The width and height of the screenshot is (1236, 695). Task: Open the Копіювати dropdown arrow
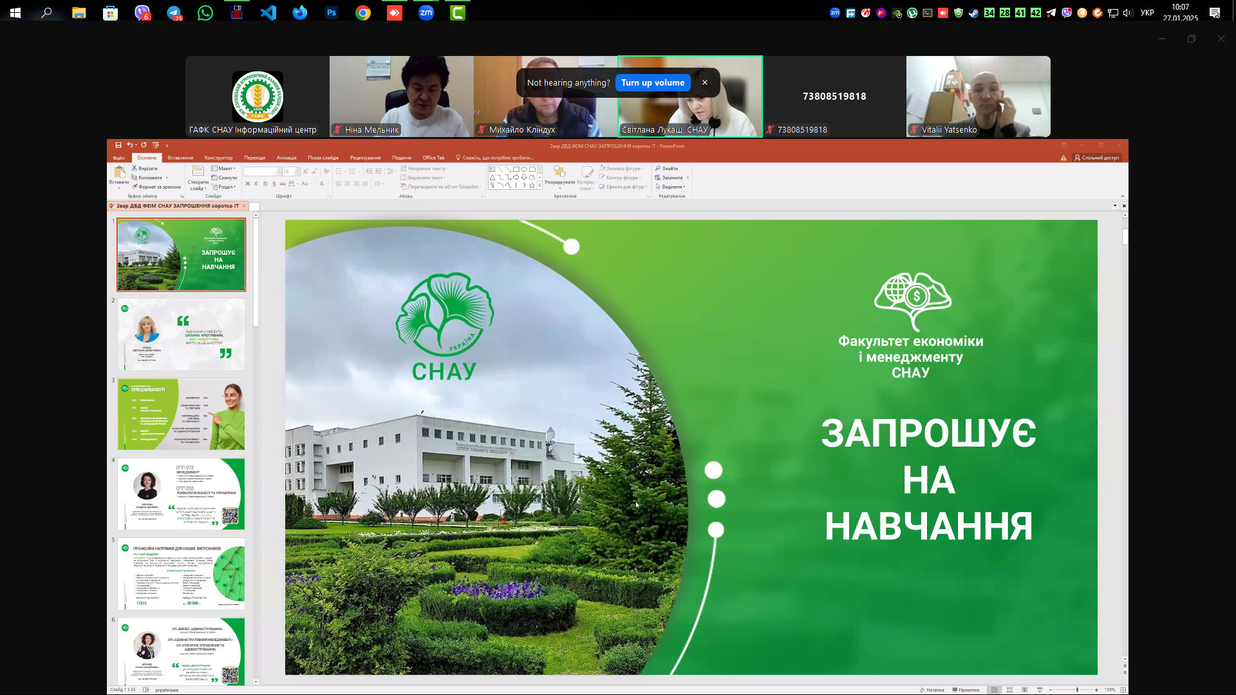(x=167, y=178)
